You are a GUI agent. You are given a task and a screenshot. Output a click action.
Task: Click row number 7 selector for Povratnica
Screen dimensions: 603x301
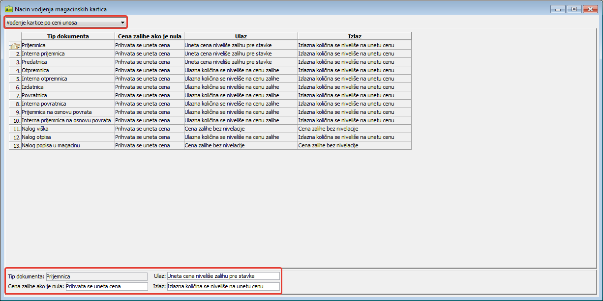(x=15, y=95)
